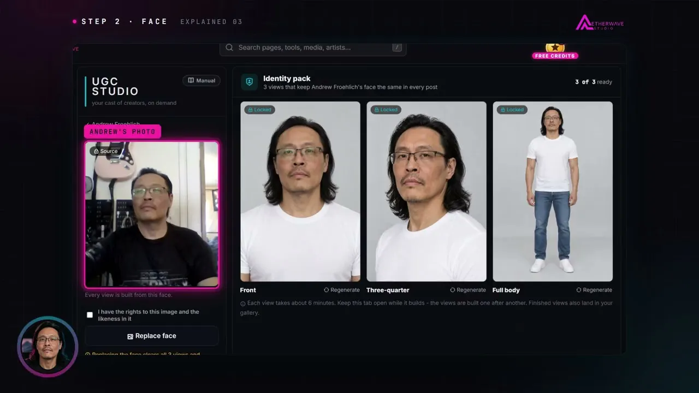
Task: Click the slash shortcut badge in search bar
Action: click(x=397, y=47)
